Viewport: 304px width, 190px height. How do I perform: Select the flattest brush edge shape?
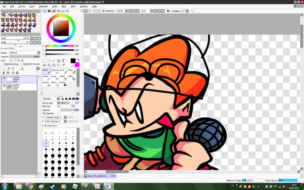[77, 99]
